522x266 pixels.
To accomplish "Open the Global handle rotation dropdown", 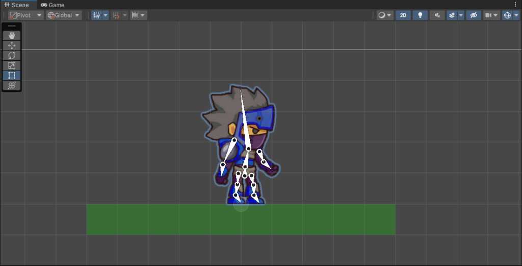I will tap(64, 15).
